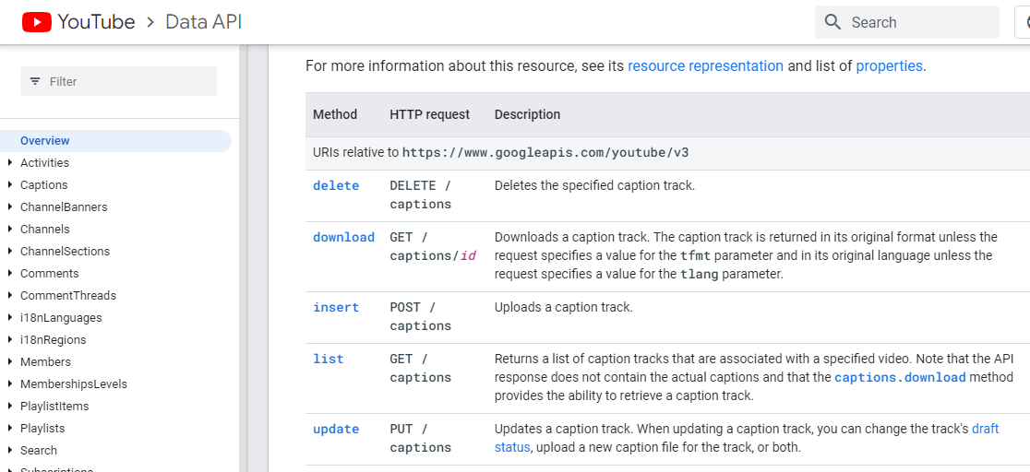Follow the captions.download link
The height and width of the screenshot is (472, 1030).
(x=900, y=377)
